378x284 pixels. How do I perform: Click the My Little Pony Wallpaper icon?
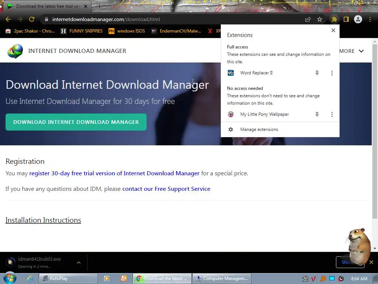(231, 114)
